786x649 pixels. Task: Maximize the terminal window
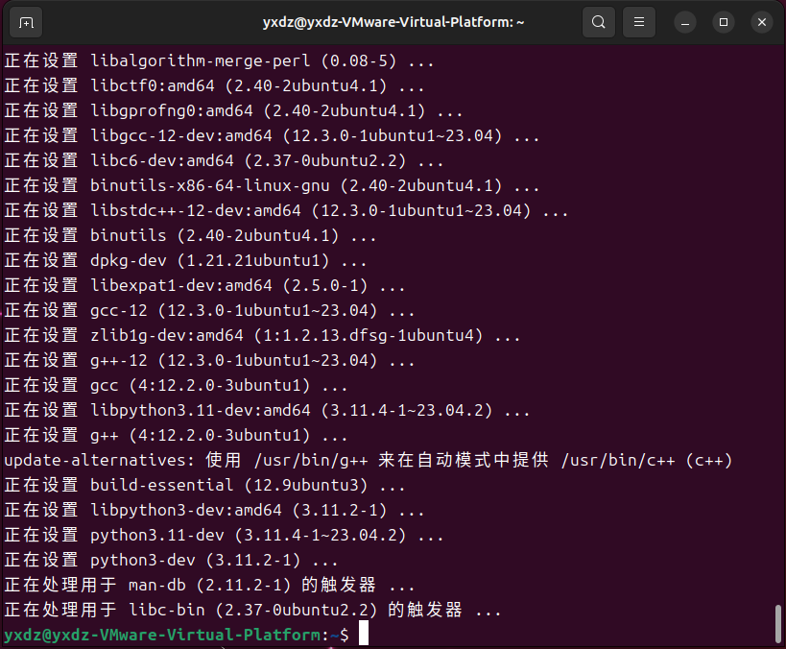pos(724,23)
